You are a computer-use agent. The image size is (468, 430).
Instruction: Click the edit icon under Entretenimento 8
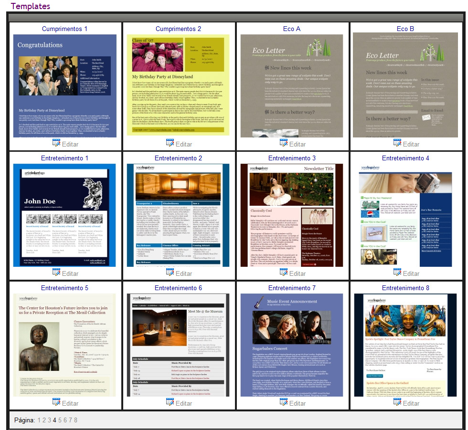coord(397,402)
